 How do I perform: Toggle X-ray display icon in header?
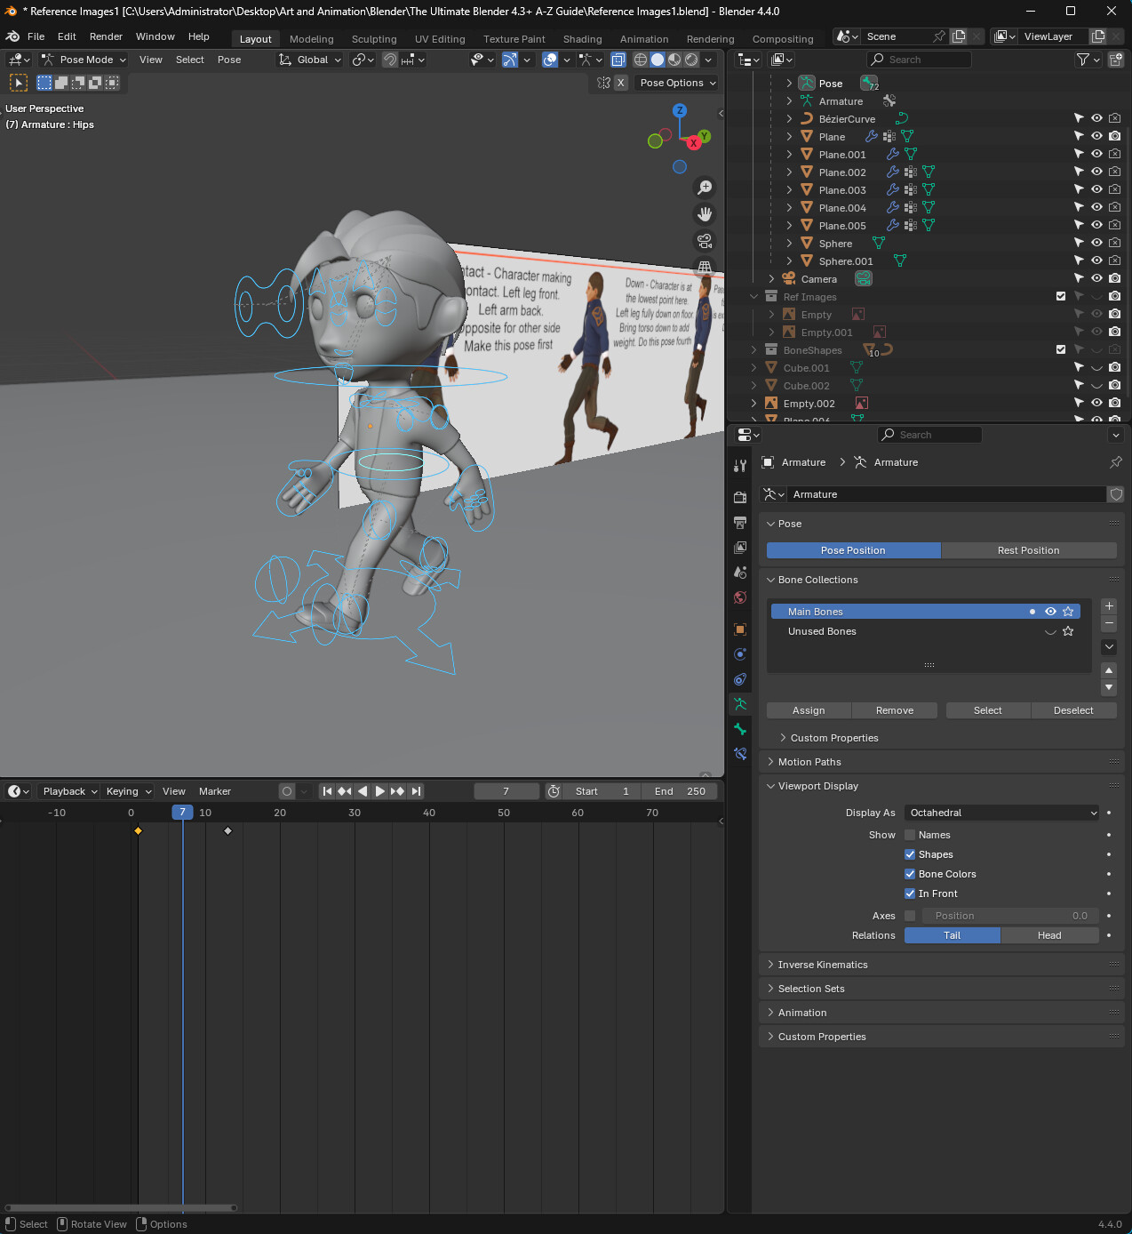click(x=618, y=60)
